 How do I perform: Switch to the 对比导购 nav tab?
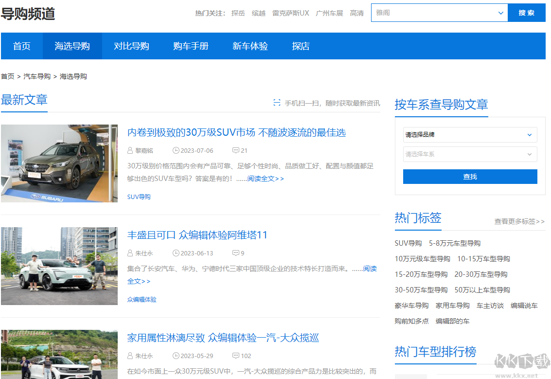pyautogui.click(x=131, y=46)
